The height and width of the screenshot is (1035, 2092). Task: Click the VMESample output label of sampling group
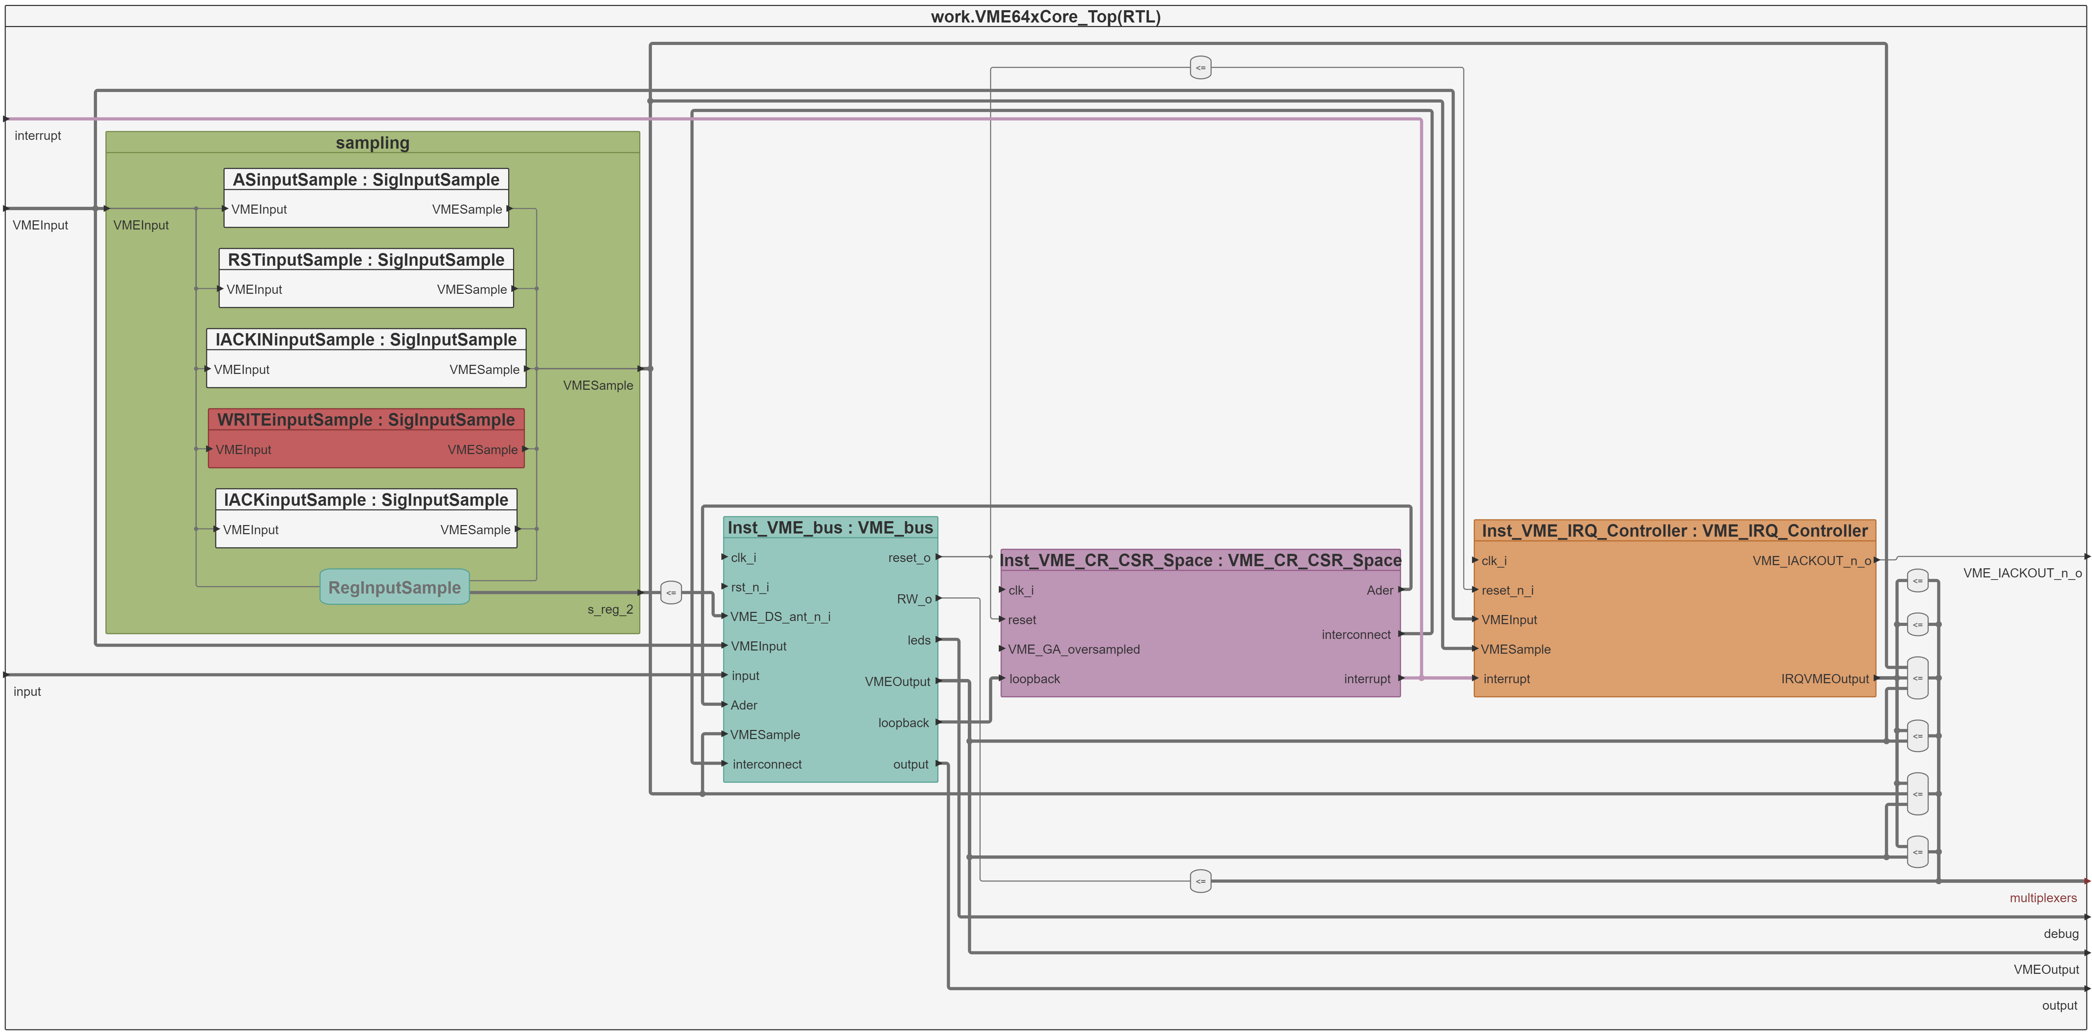coord(598,385)
